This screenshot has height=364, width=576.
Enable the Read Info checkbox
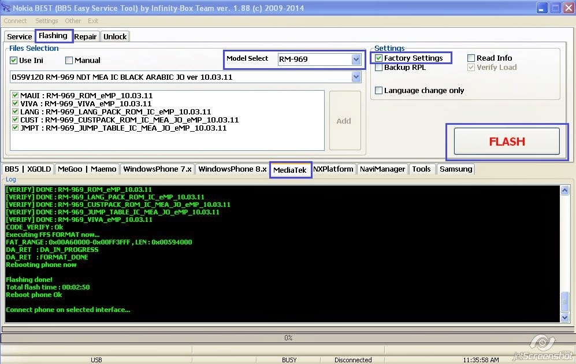[471, 58]
